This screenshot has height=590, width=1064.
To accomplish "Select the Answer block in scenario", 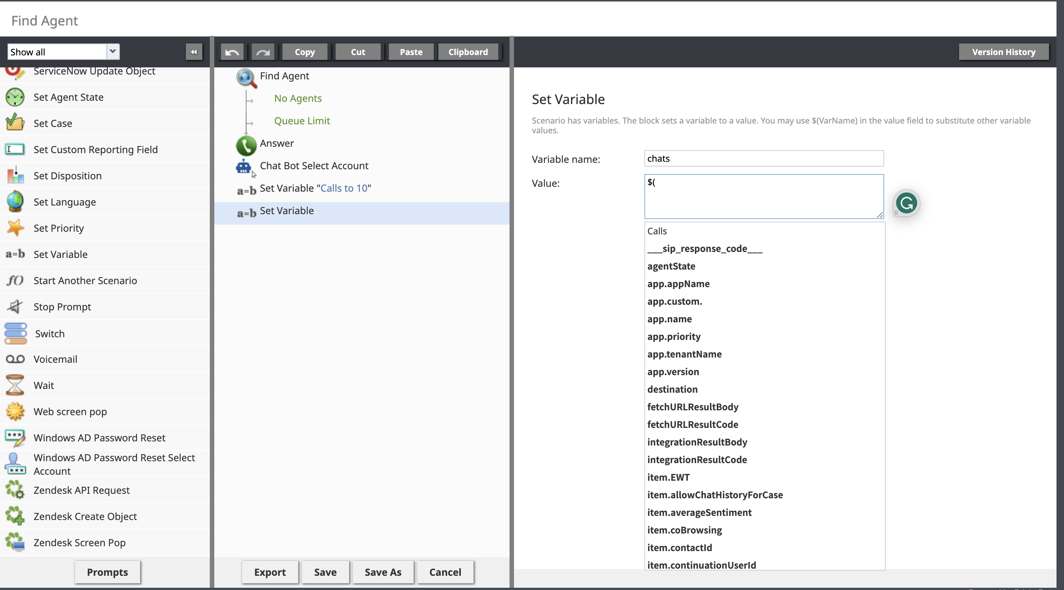I will click(276, 143).
